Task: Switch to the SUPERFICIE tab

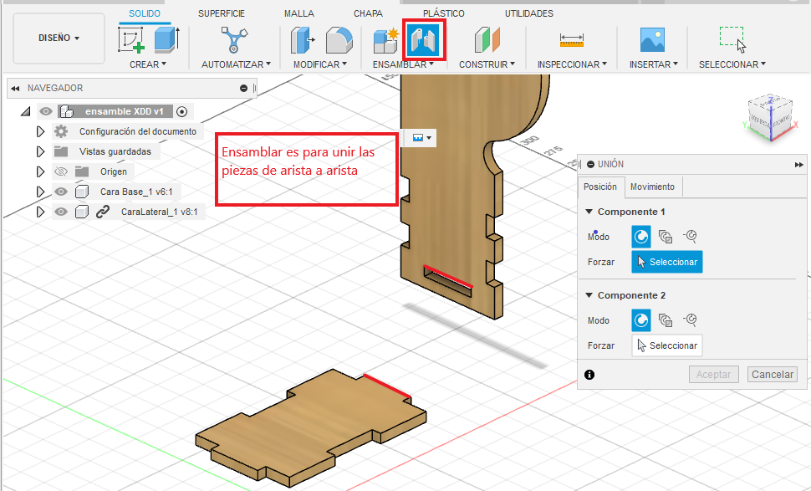Action: pyautogui.click(x=222, y=13)
